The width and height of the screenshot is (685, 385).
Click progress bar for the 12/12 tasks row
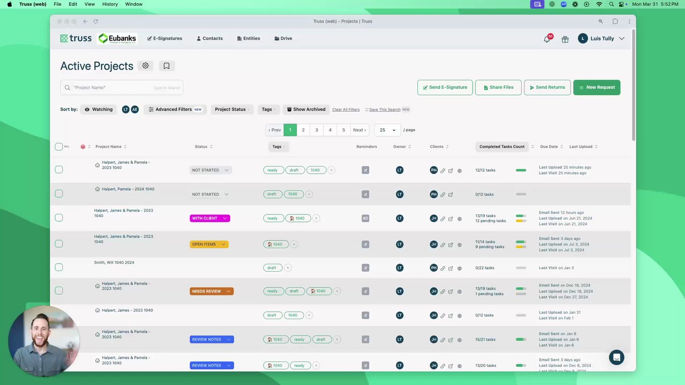(521, 170)
